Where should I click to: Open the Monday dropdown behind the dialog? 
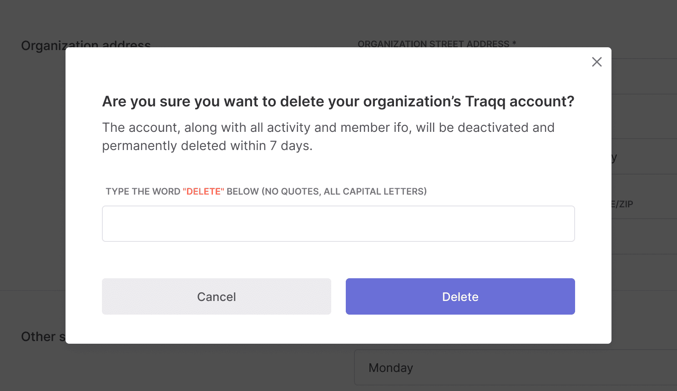[515, 367]
